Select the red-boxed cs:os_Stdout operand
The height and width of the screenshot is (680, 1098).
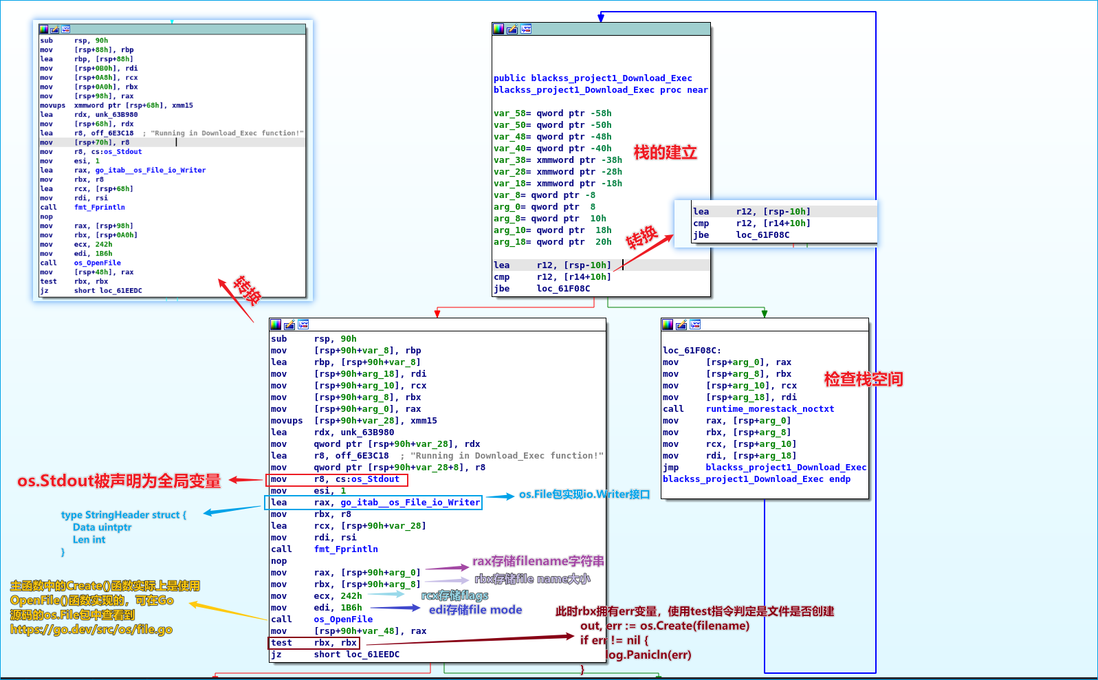pyautogui.click(x=366, y=479)
